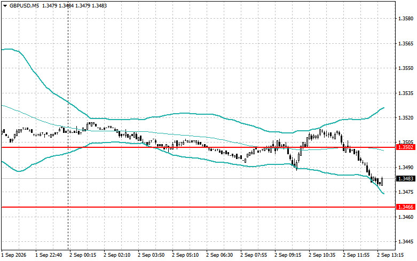Click the 1.3550 price scale value
Screen dimensions: 417x261
[x=406, y=68]
